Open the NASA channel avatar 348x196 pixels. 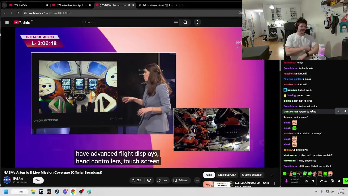point(7,180)
